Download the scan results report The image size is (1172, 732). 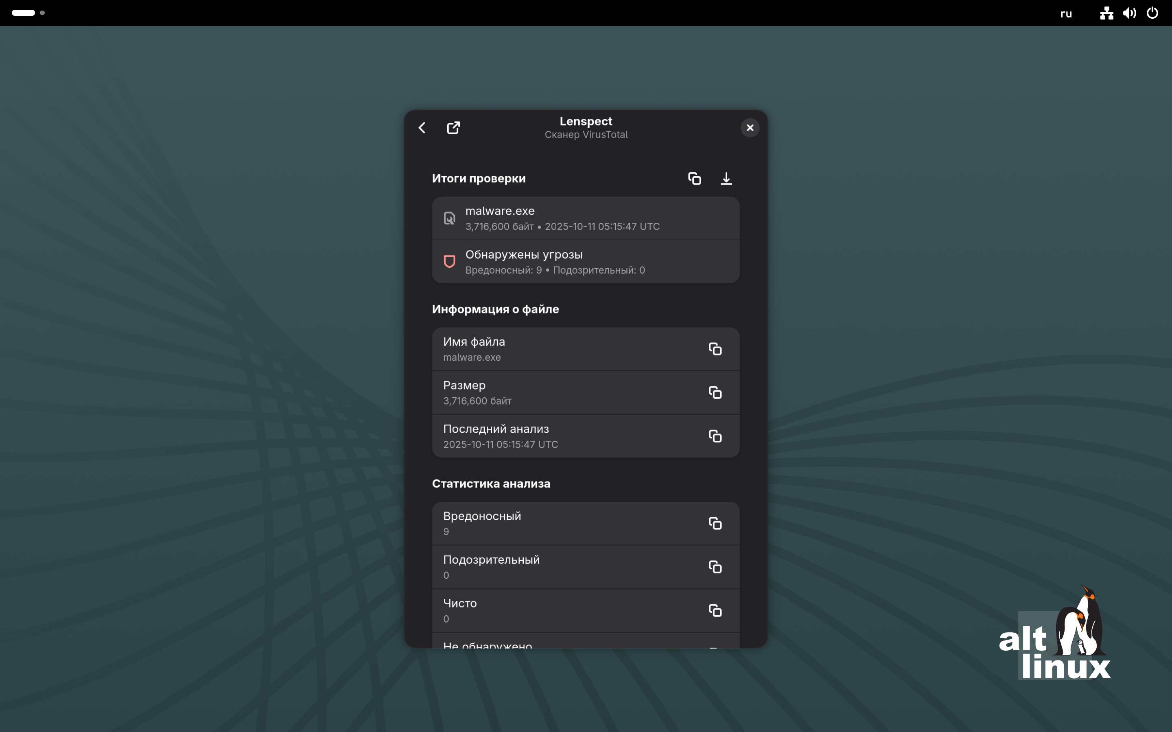coord(726,179)
